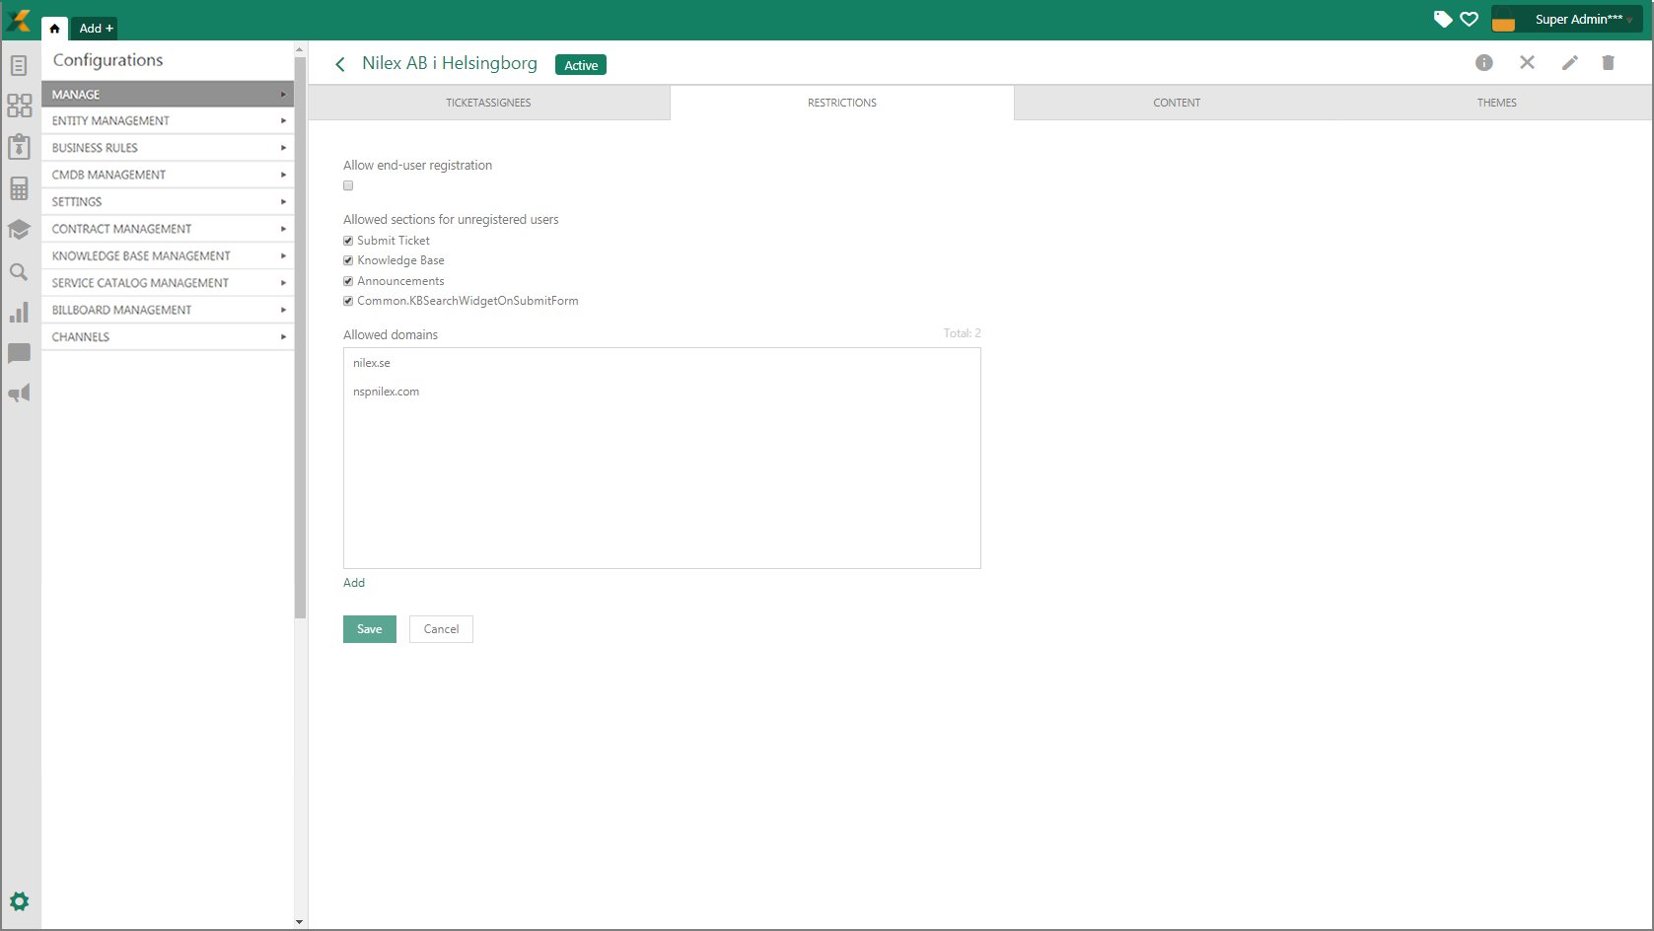The image size is (1654, 931).
Task: Open the search magnifier sidebar icon
Action: (19, 272)
